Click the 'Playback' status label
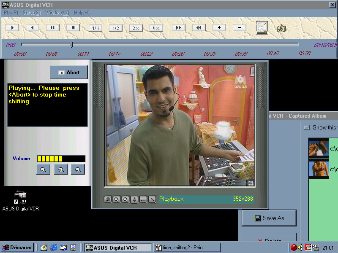The image size is (338, 253). pyautogui.click(x=172, y=199)
